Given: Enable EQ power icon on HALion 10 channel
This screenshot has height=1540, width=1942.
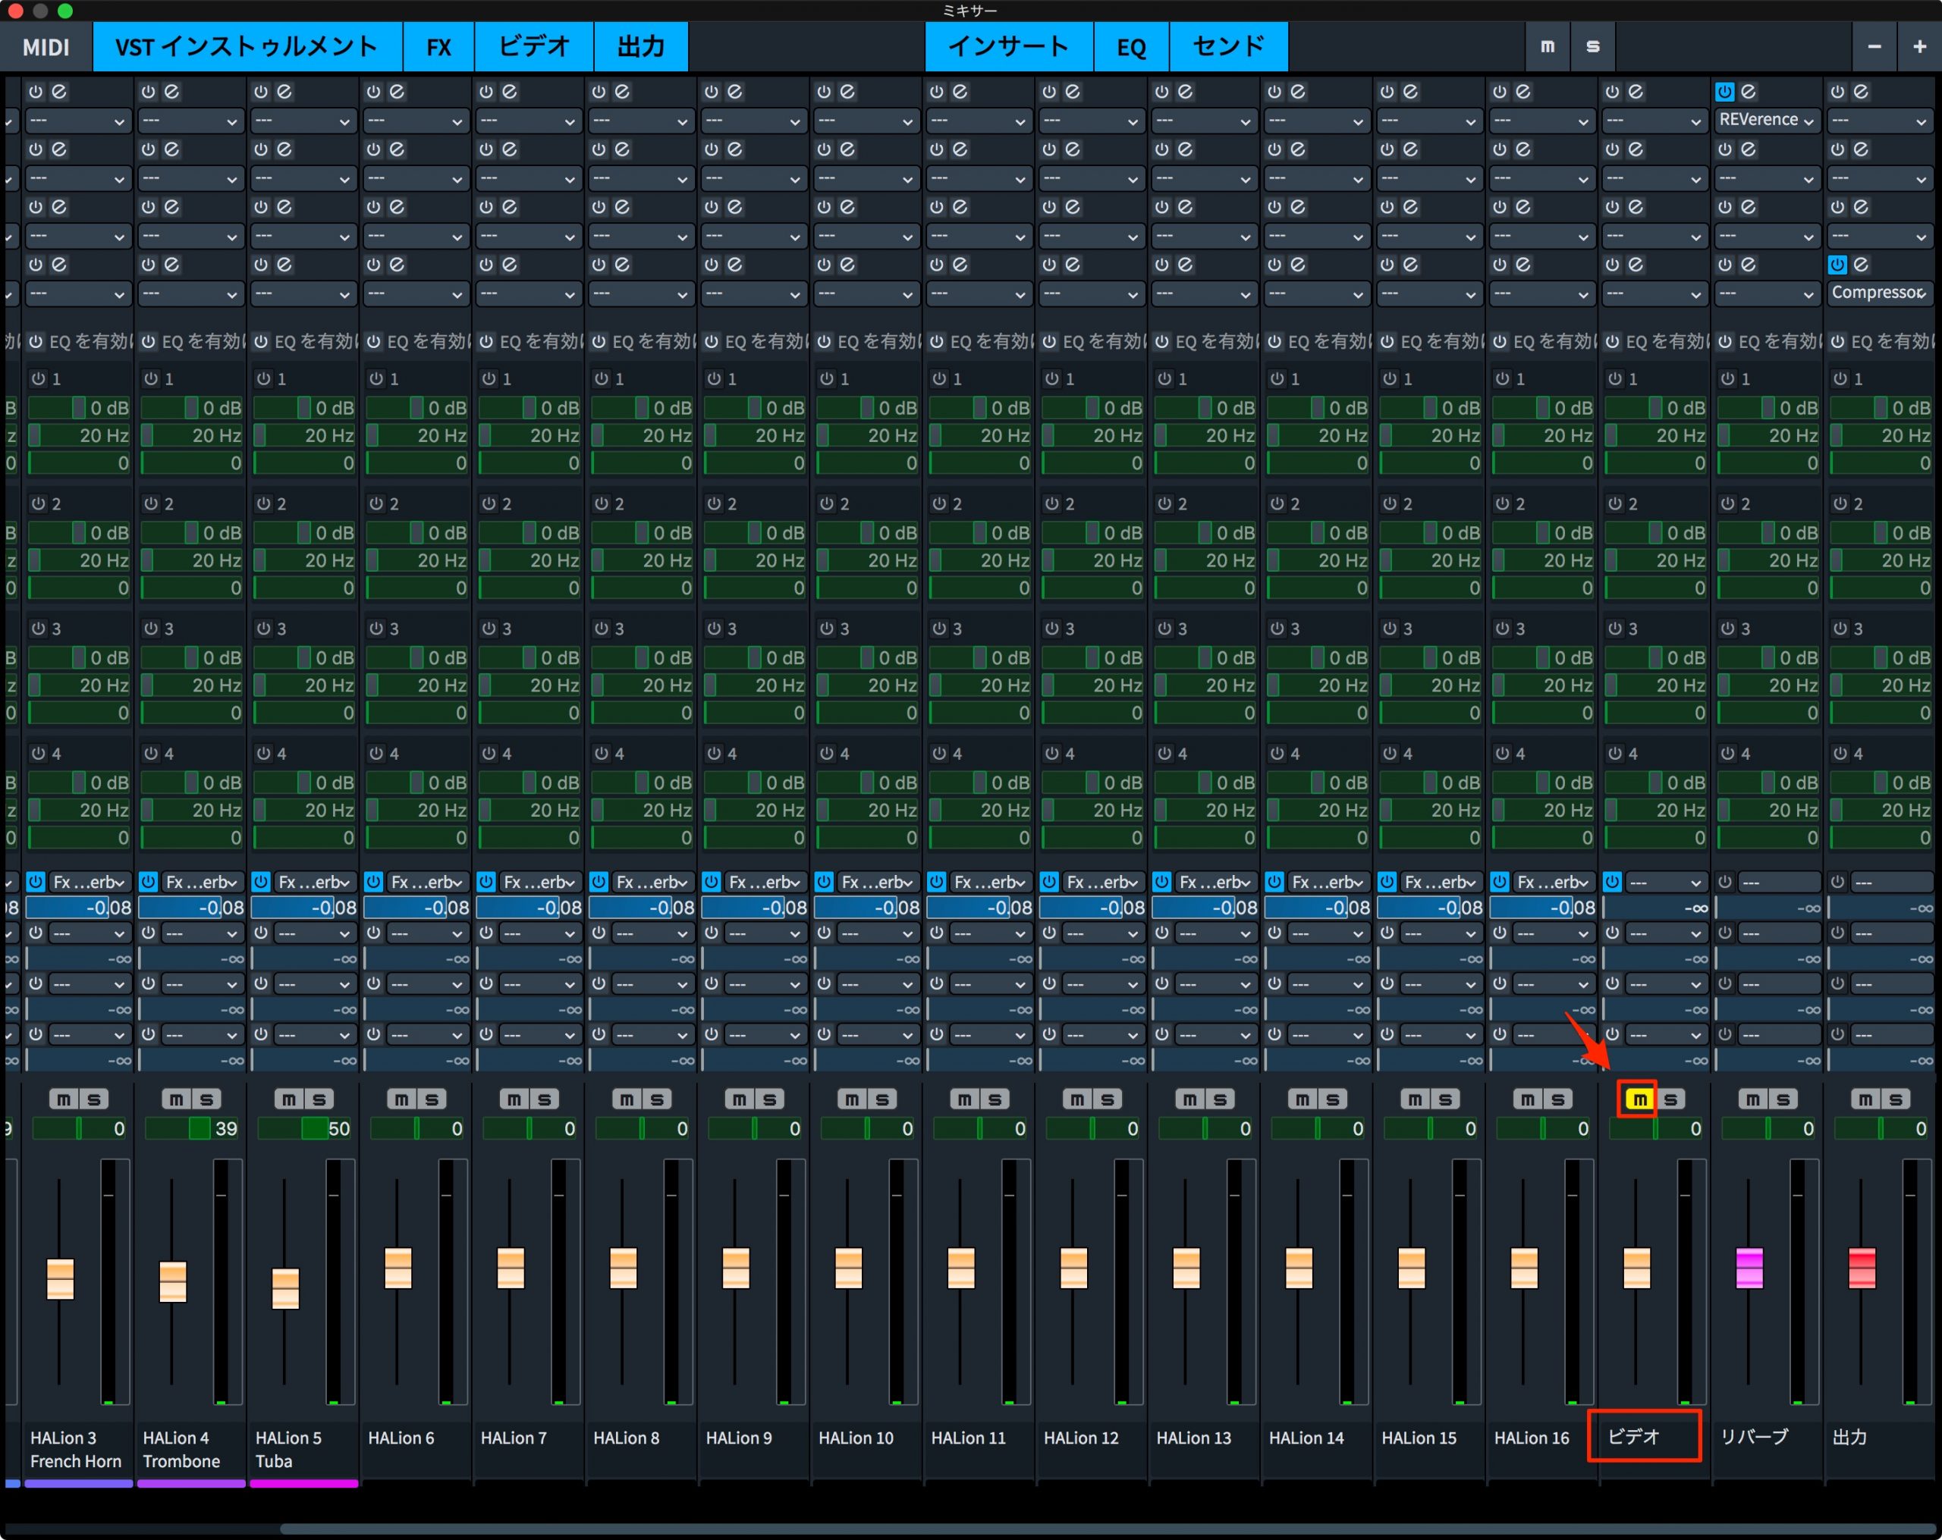Looking at the screenshot, I should (824, 341).
